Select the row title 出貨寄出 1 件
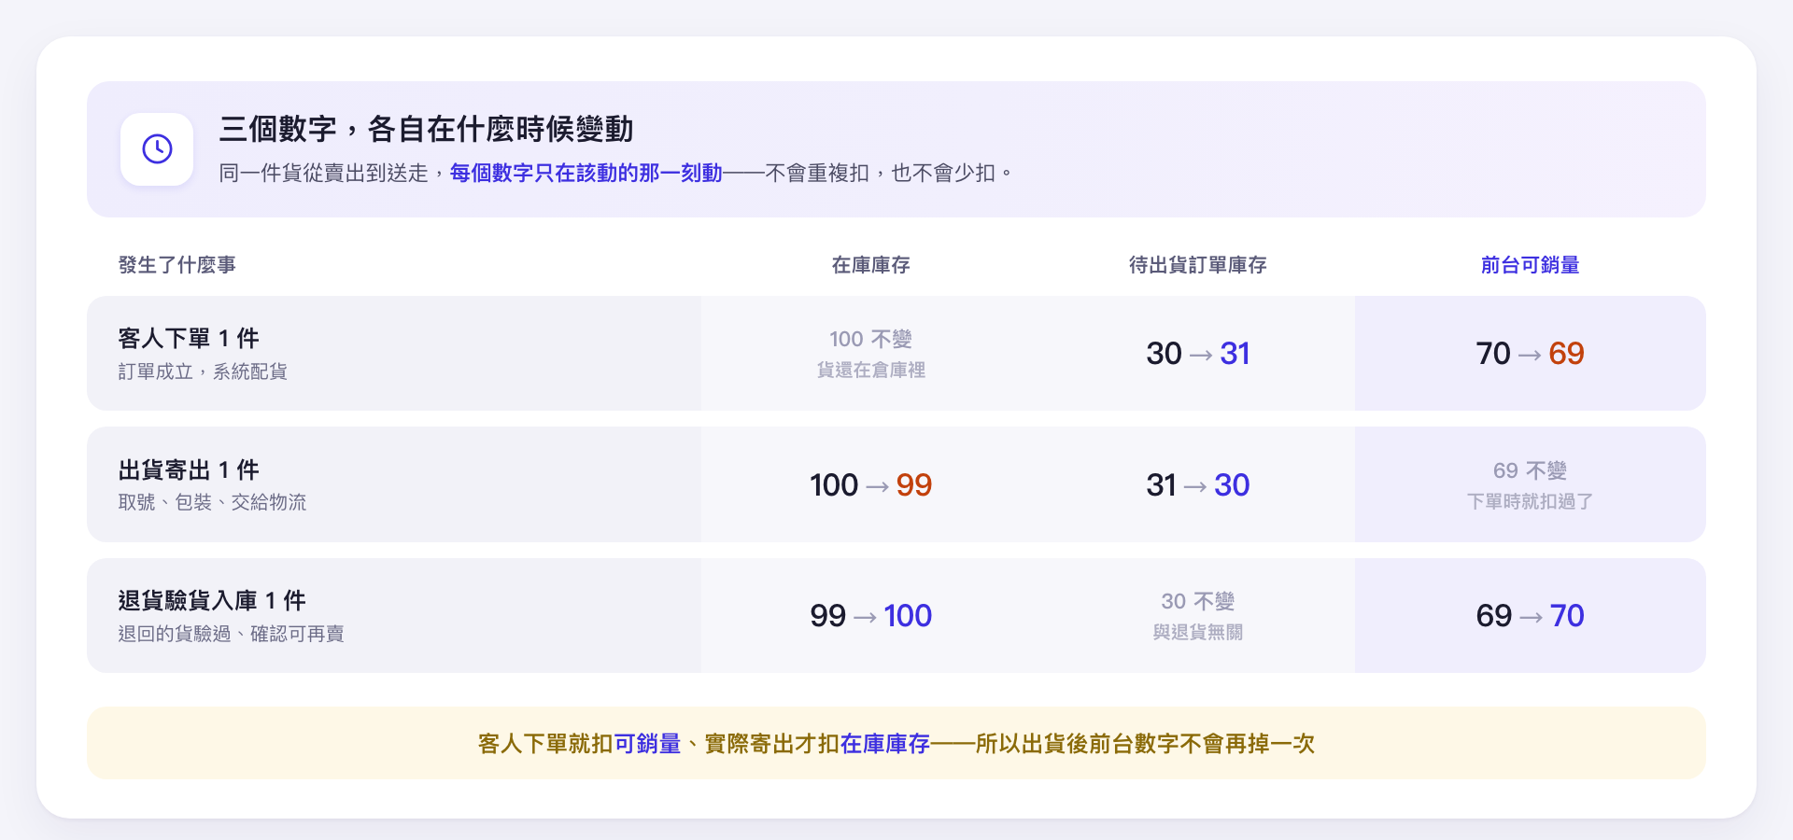 [189, 469]
